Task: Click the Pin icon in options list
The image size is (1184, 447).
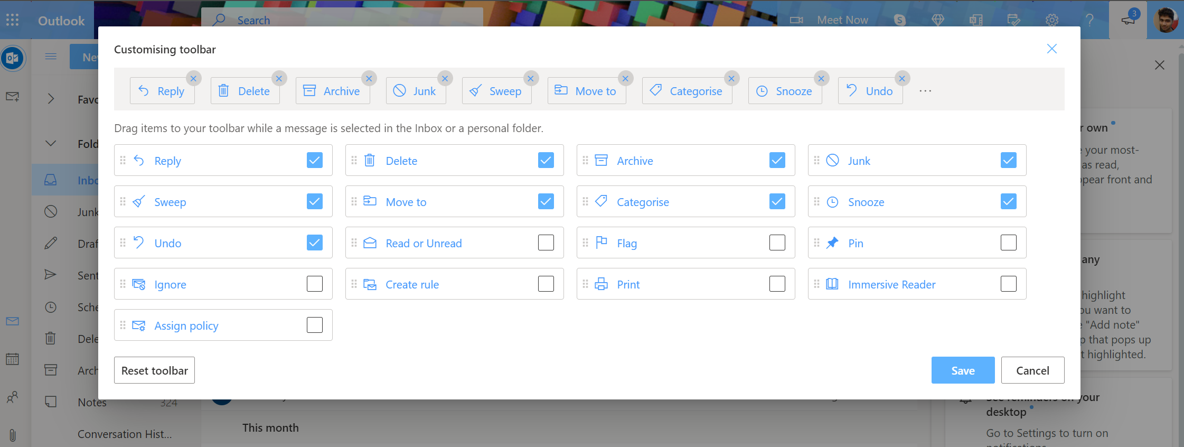Action: coord(832,243)
